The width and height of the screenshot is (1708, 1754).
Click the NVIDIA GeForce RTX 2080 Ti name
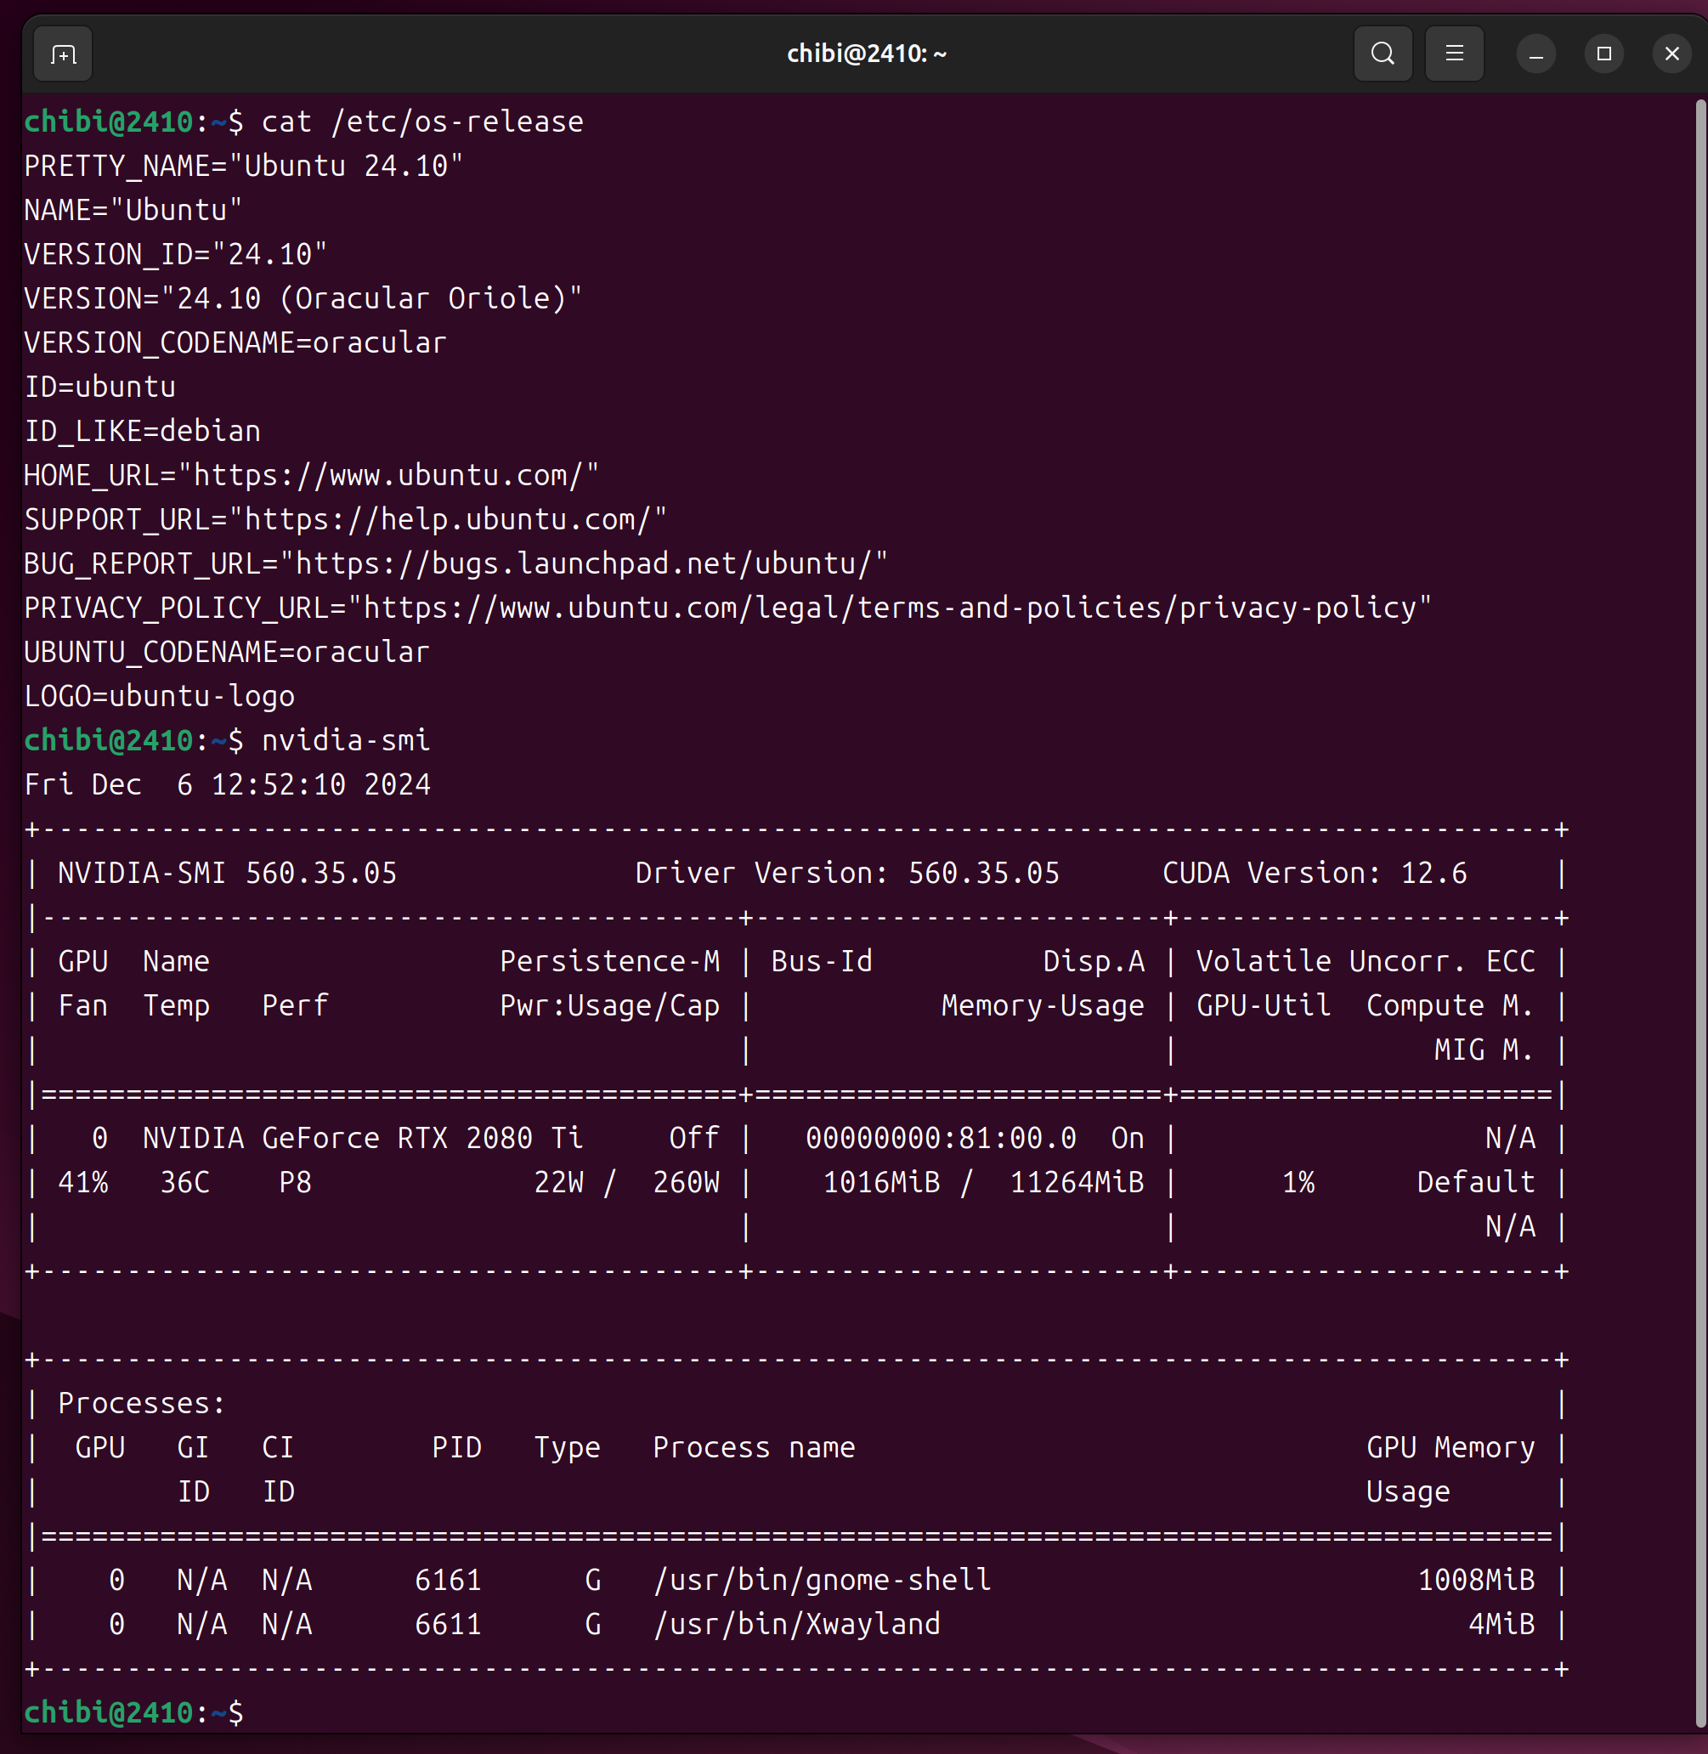tap(362, 1138)
